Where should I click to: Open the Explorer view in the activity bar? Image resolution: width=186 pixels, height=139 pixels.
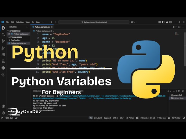3,28
